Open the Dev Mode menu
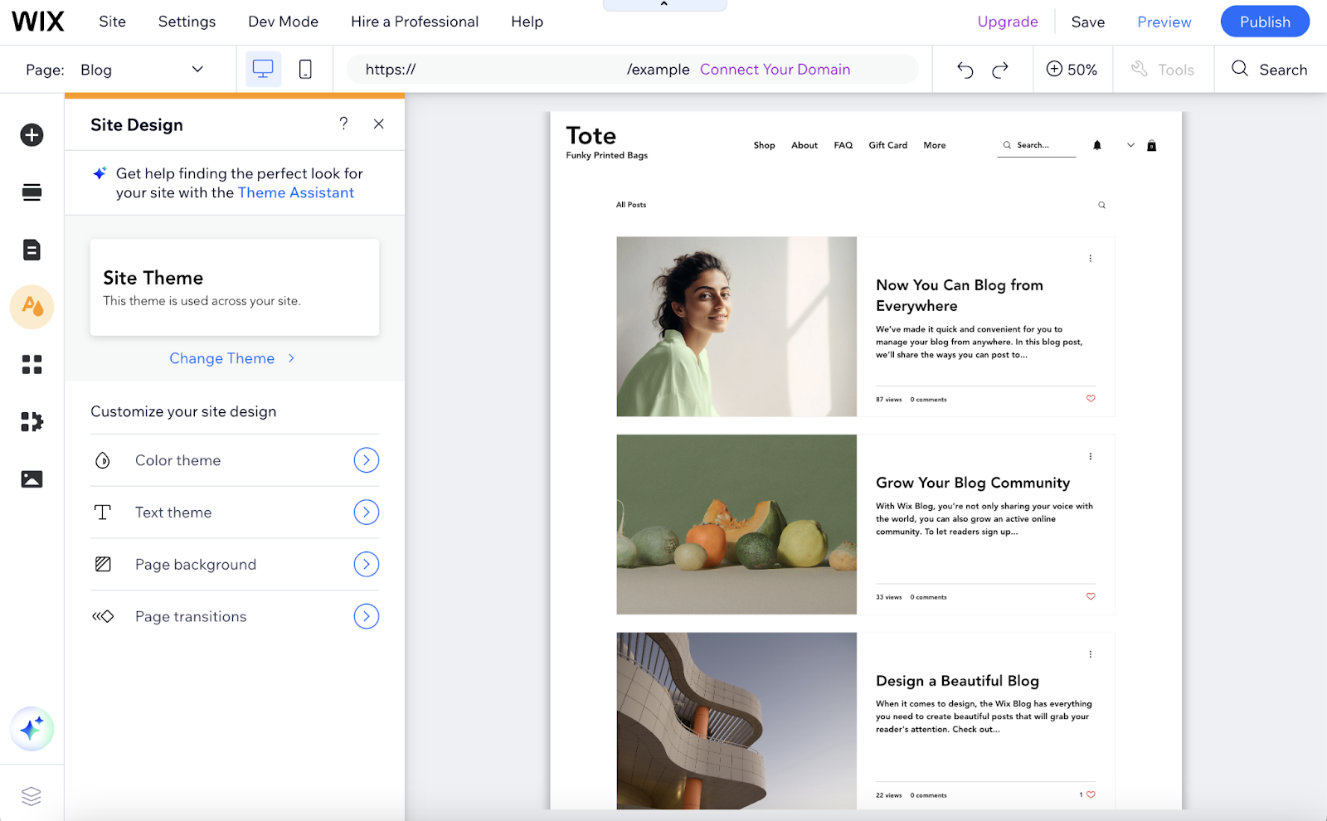Viewport: 1327px width, 821px height. click(x=282, y=22)
